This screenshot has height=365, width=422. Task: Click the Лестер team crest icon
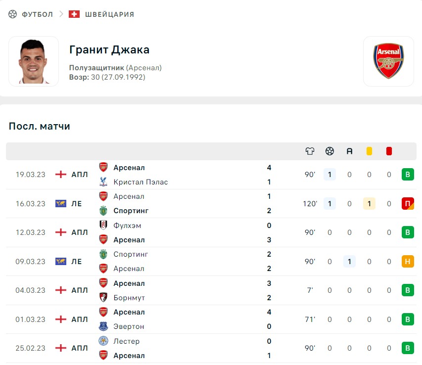coord(103,341)
